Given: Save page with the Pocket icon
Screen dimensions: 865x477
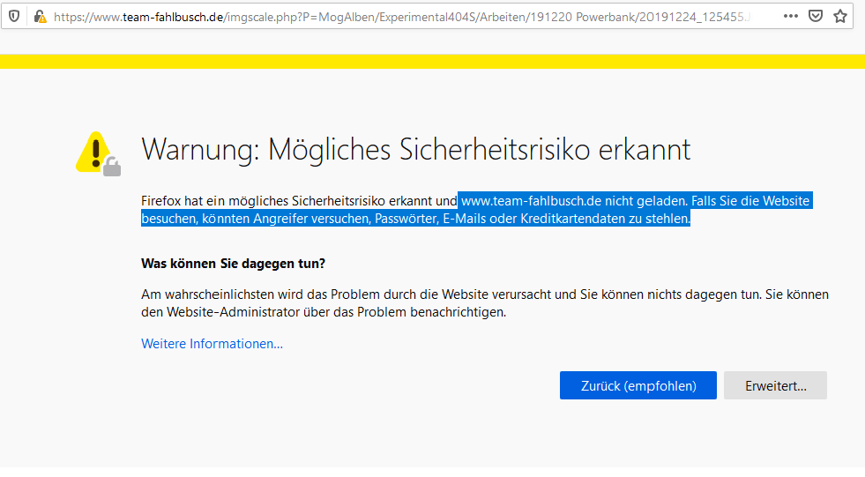Looking at the screenshot, I should point(817,16).
